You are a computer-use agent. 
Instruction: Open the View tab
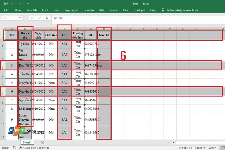[x=125, y=10]
